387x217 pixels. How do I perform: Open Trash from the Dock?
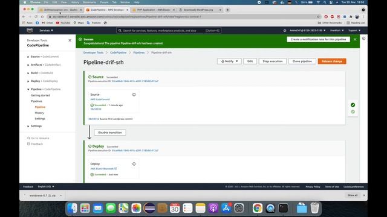tap(314, 208)
